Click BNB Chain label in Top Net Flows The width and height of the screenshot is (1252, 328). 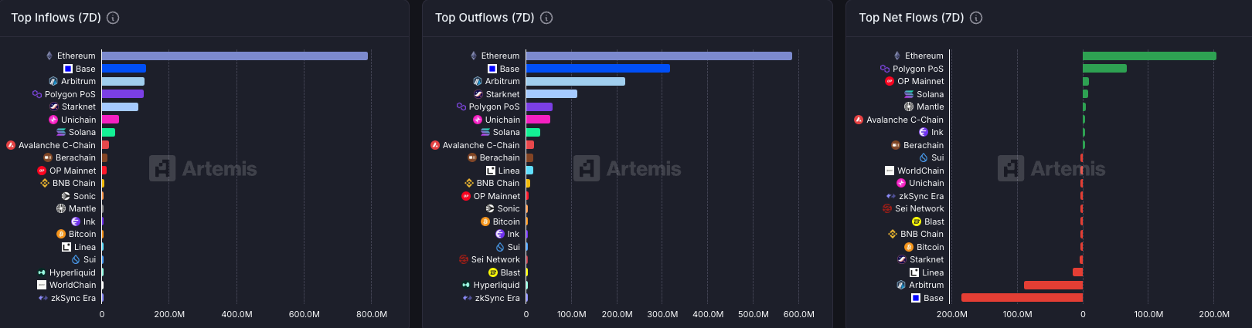pos(922,234)
